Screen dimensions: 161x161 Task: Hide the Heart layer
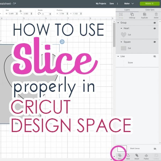coord(155,28)
